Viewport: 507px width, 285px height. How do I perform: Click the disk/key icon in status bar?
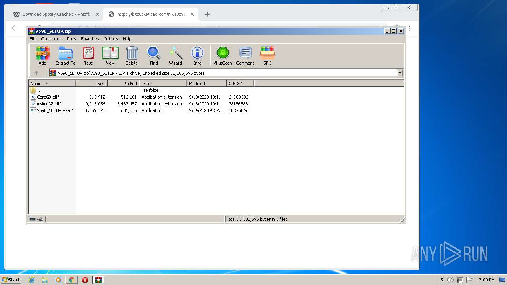click(x=36, y=219)
